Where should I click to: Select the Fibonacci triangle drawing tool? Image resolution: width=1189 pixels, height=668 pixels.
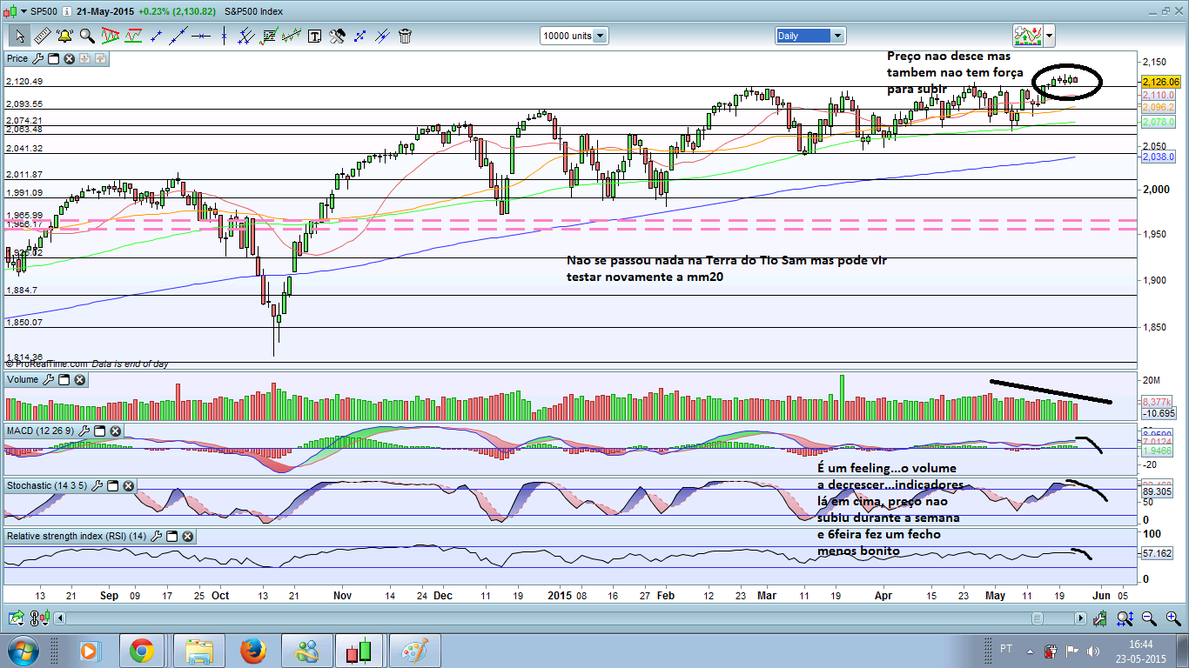point(111,36)
